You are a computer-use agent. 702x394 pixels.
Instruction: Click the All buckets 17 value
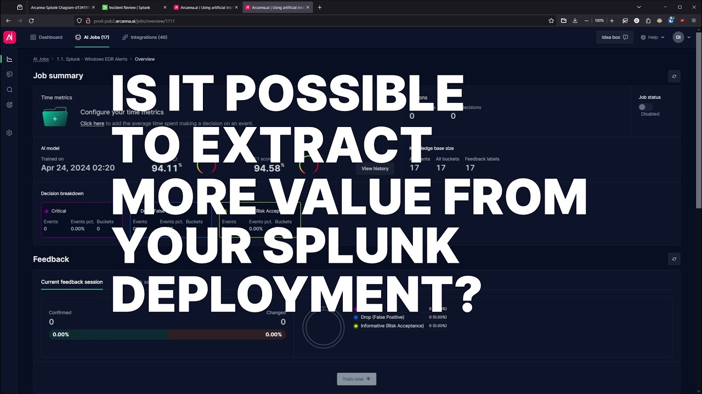(x=441, y=168)
